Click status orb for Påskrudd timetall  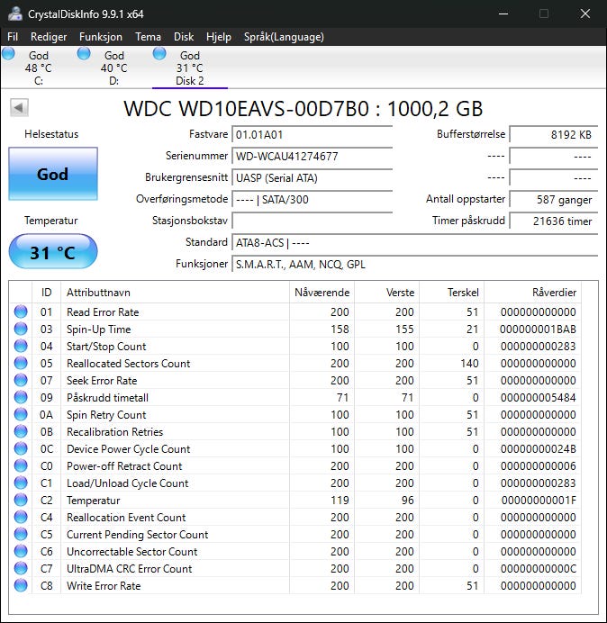(x=21, y=397)
